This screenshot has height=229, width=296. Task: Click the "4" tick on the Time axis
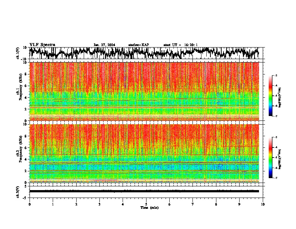coord(123,204)
